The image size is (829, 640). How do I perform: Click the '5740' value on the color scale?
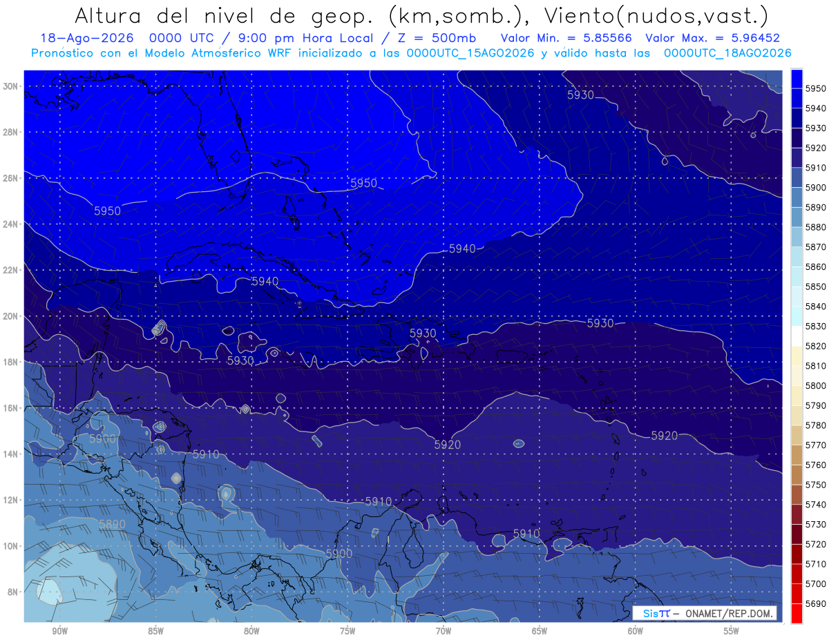pos(815,505)
